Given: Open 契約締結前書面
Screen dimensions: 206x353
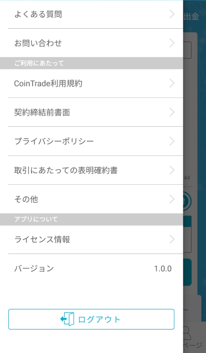Looking at the screenshot, I should (91, 112).
